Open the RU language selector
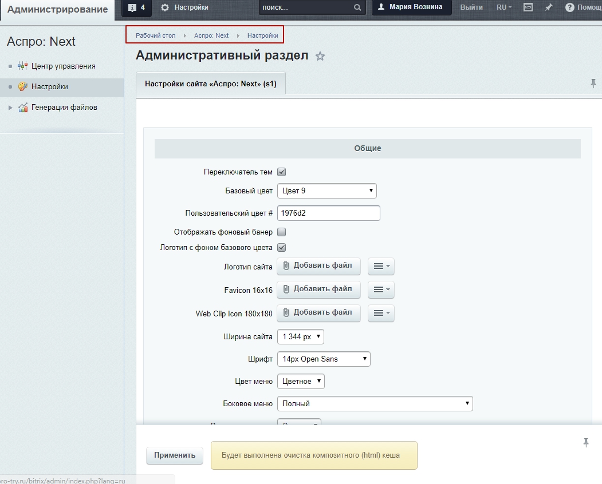This screenshot has height=484, width=602. 503,7
